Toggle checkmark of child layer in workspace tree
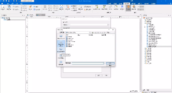Screen dimensions: 172x93 (4, 20)
